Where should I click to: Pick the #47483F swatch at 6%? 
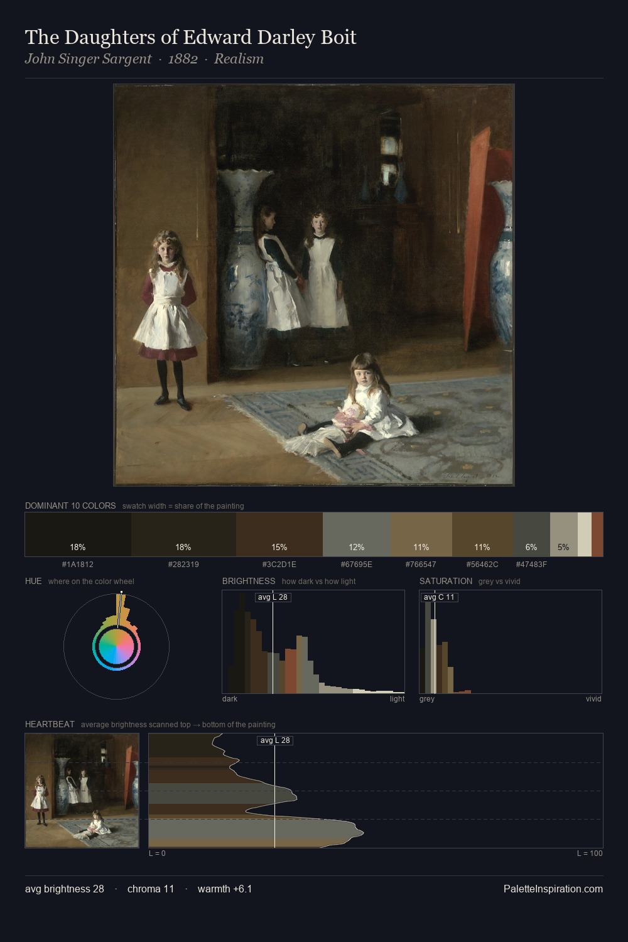tap(531, 534)
